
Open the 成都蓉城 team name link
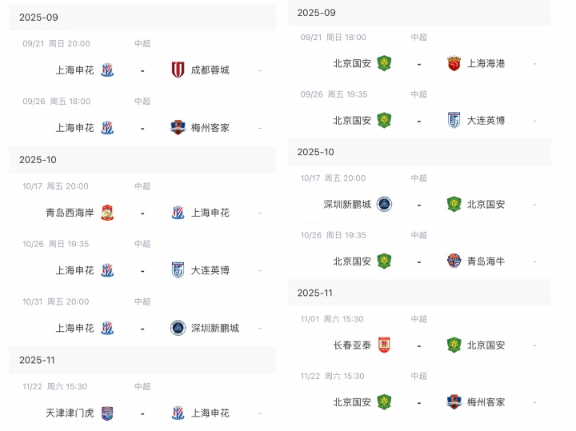coord(210,70)
